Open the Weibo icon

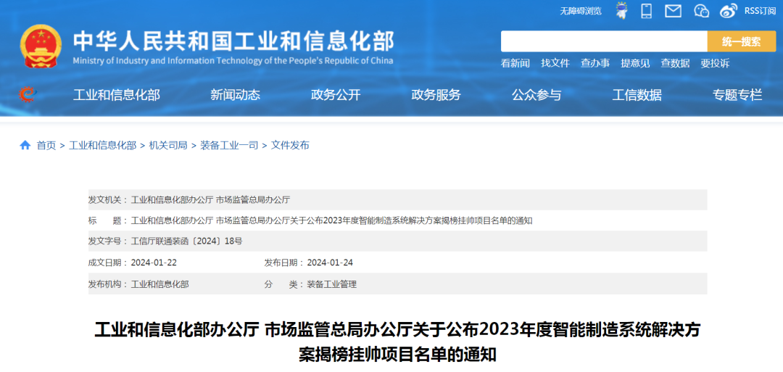[x=729, y=10]
